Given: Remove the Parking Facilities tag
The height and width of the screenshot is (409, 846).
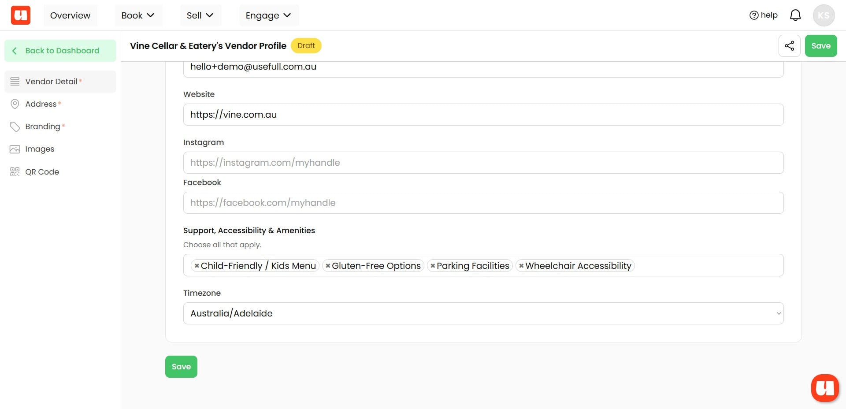Looking at the screenshot, I should (433, 266).
